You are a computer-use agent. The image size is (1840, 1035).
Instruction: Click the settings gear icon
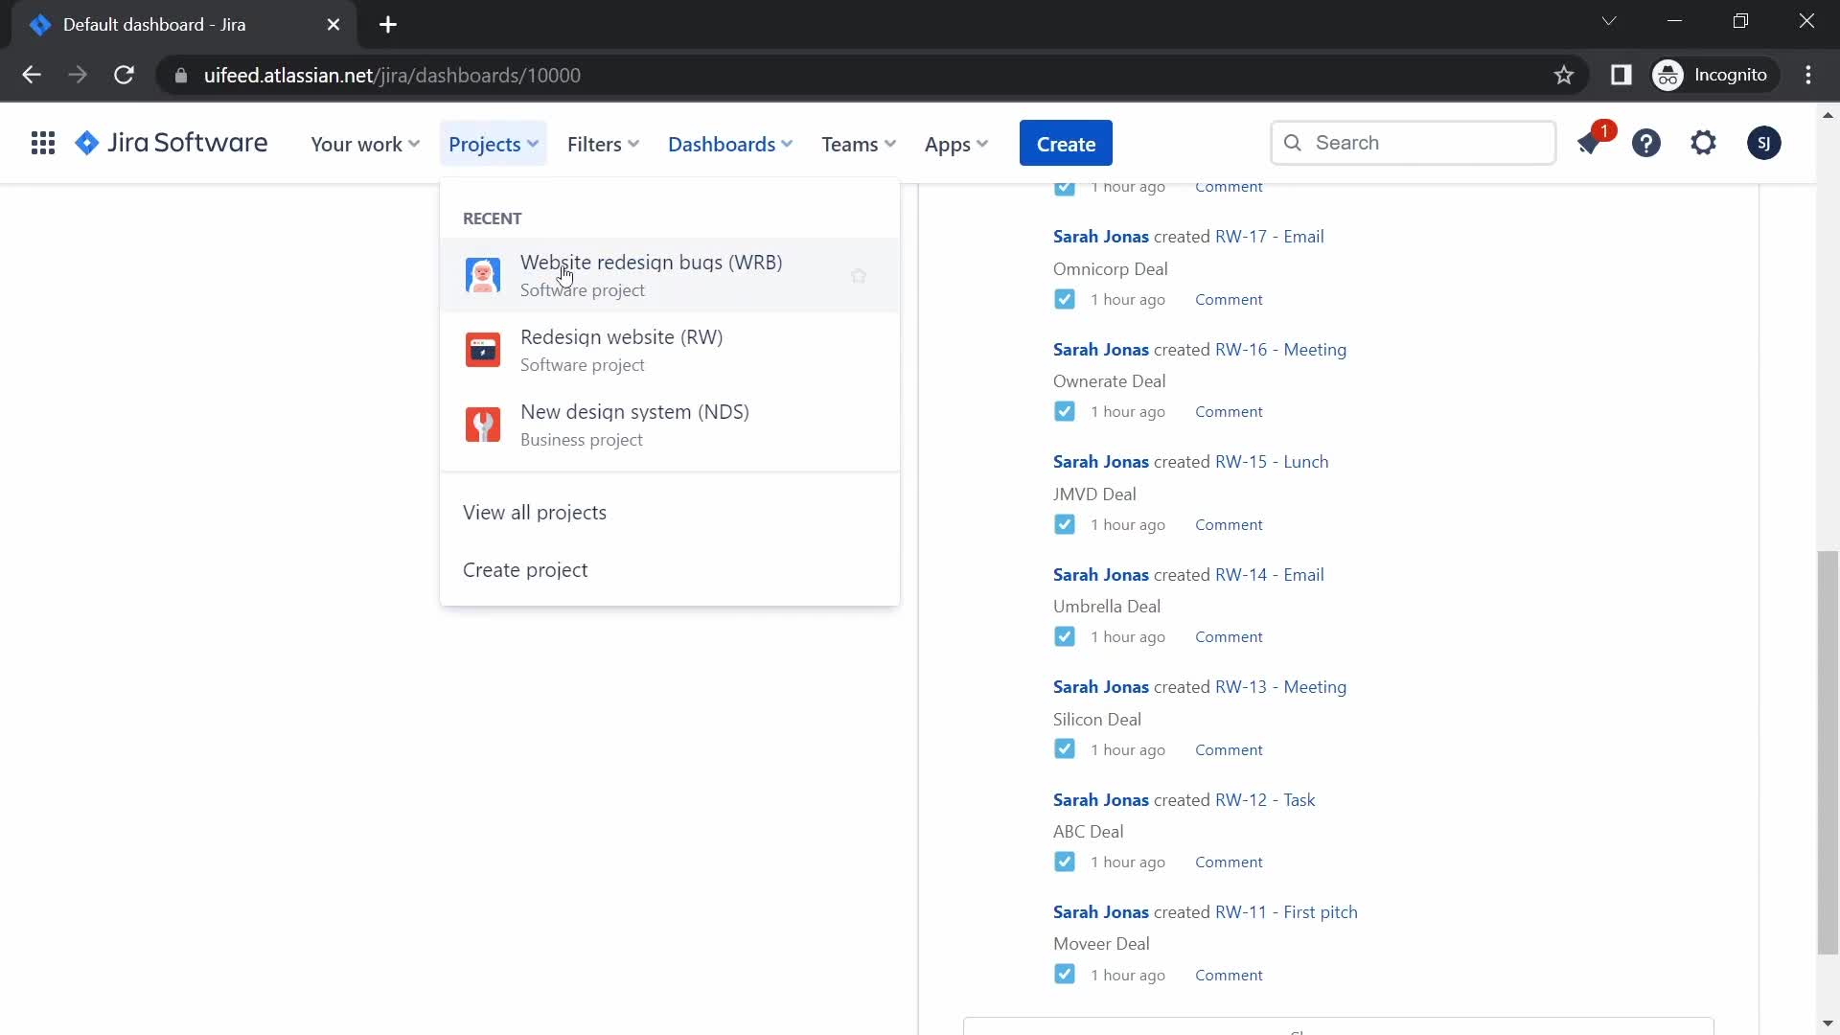[1706, 143]
